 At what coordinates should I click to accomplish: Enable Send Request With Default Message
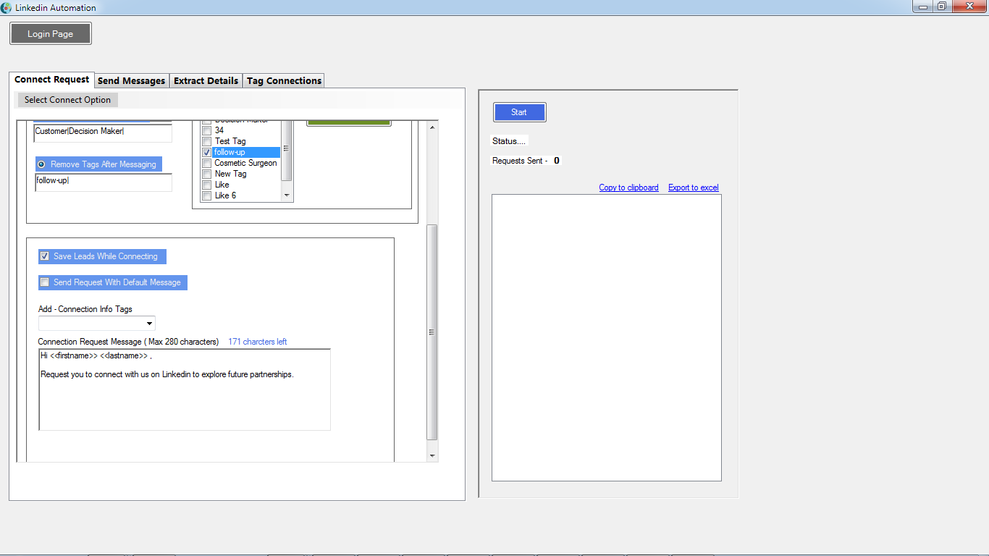click(x=45, y=282)
